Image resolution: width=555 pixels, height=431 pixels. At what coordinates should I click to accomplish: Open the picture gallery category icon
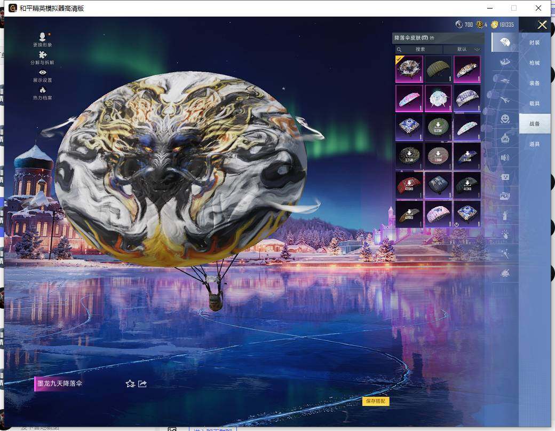(505, 196)
